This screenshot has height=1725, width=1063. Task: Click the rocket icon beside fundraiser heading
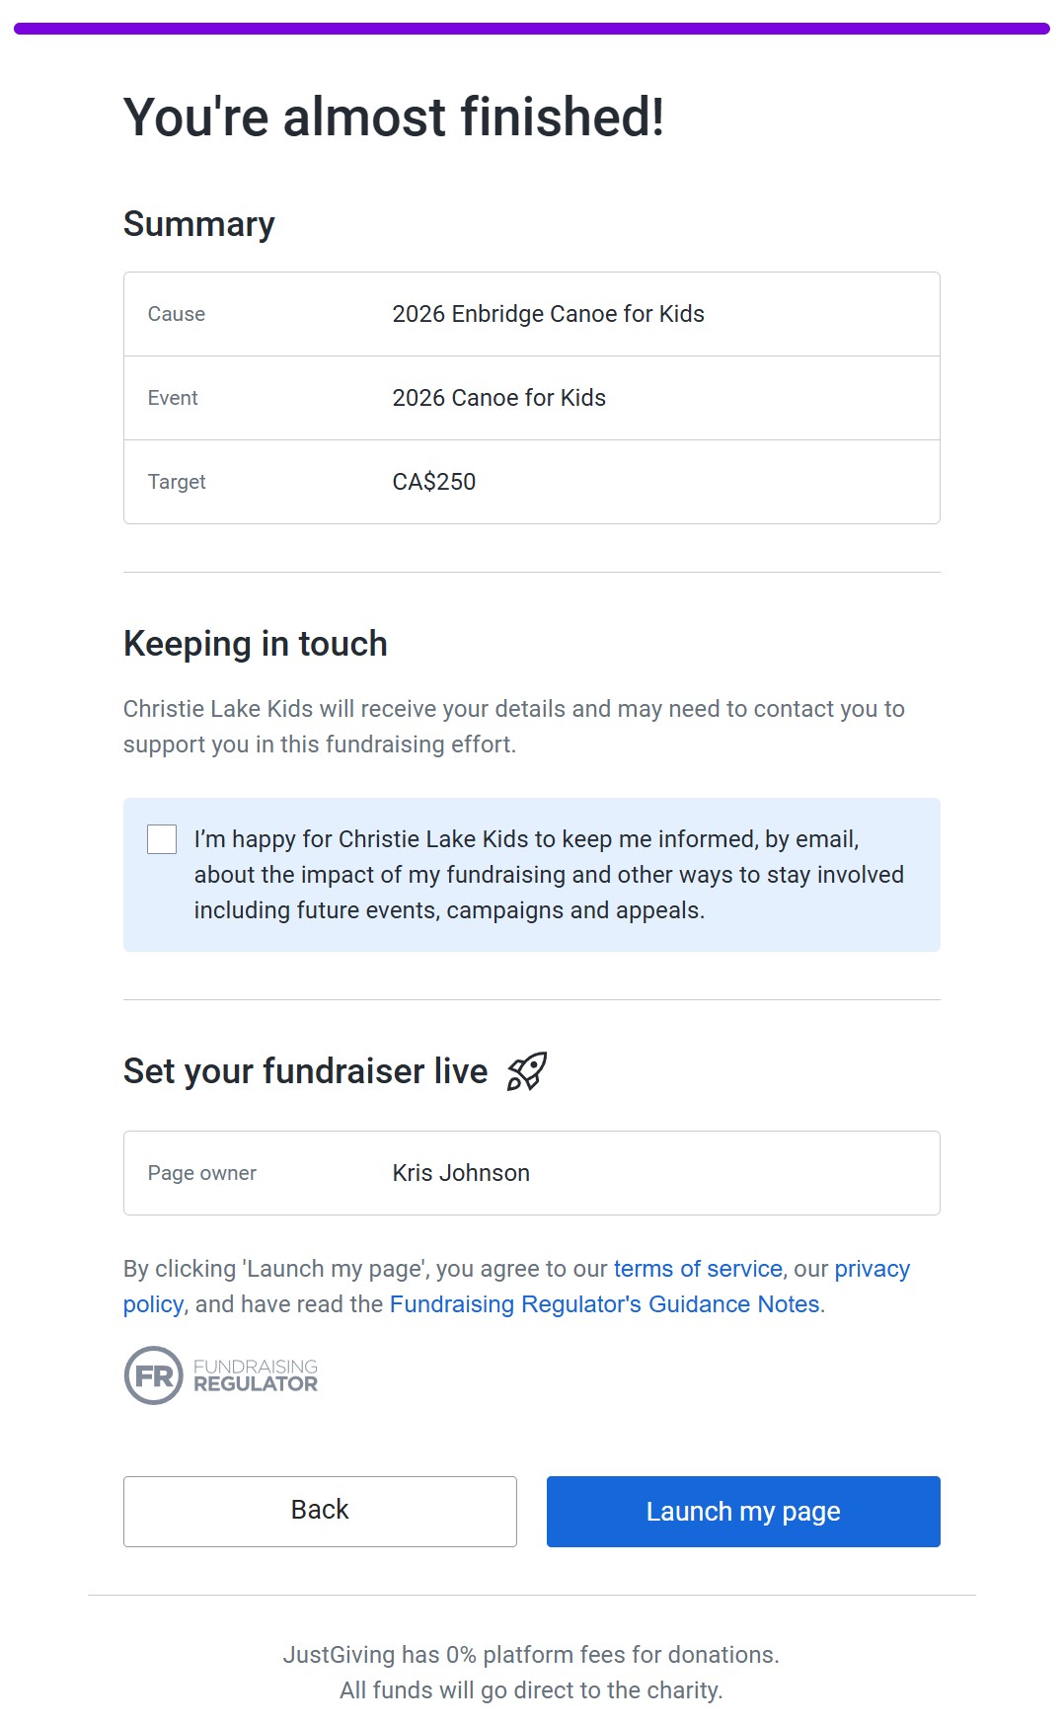(x=526, y=1071)
